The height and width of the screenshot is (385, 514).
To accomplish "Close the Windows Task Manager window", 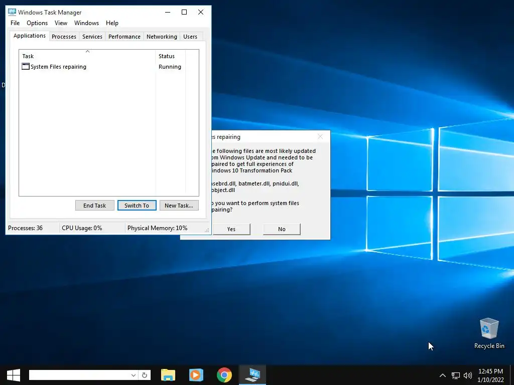I will pos(201,12).
